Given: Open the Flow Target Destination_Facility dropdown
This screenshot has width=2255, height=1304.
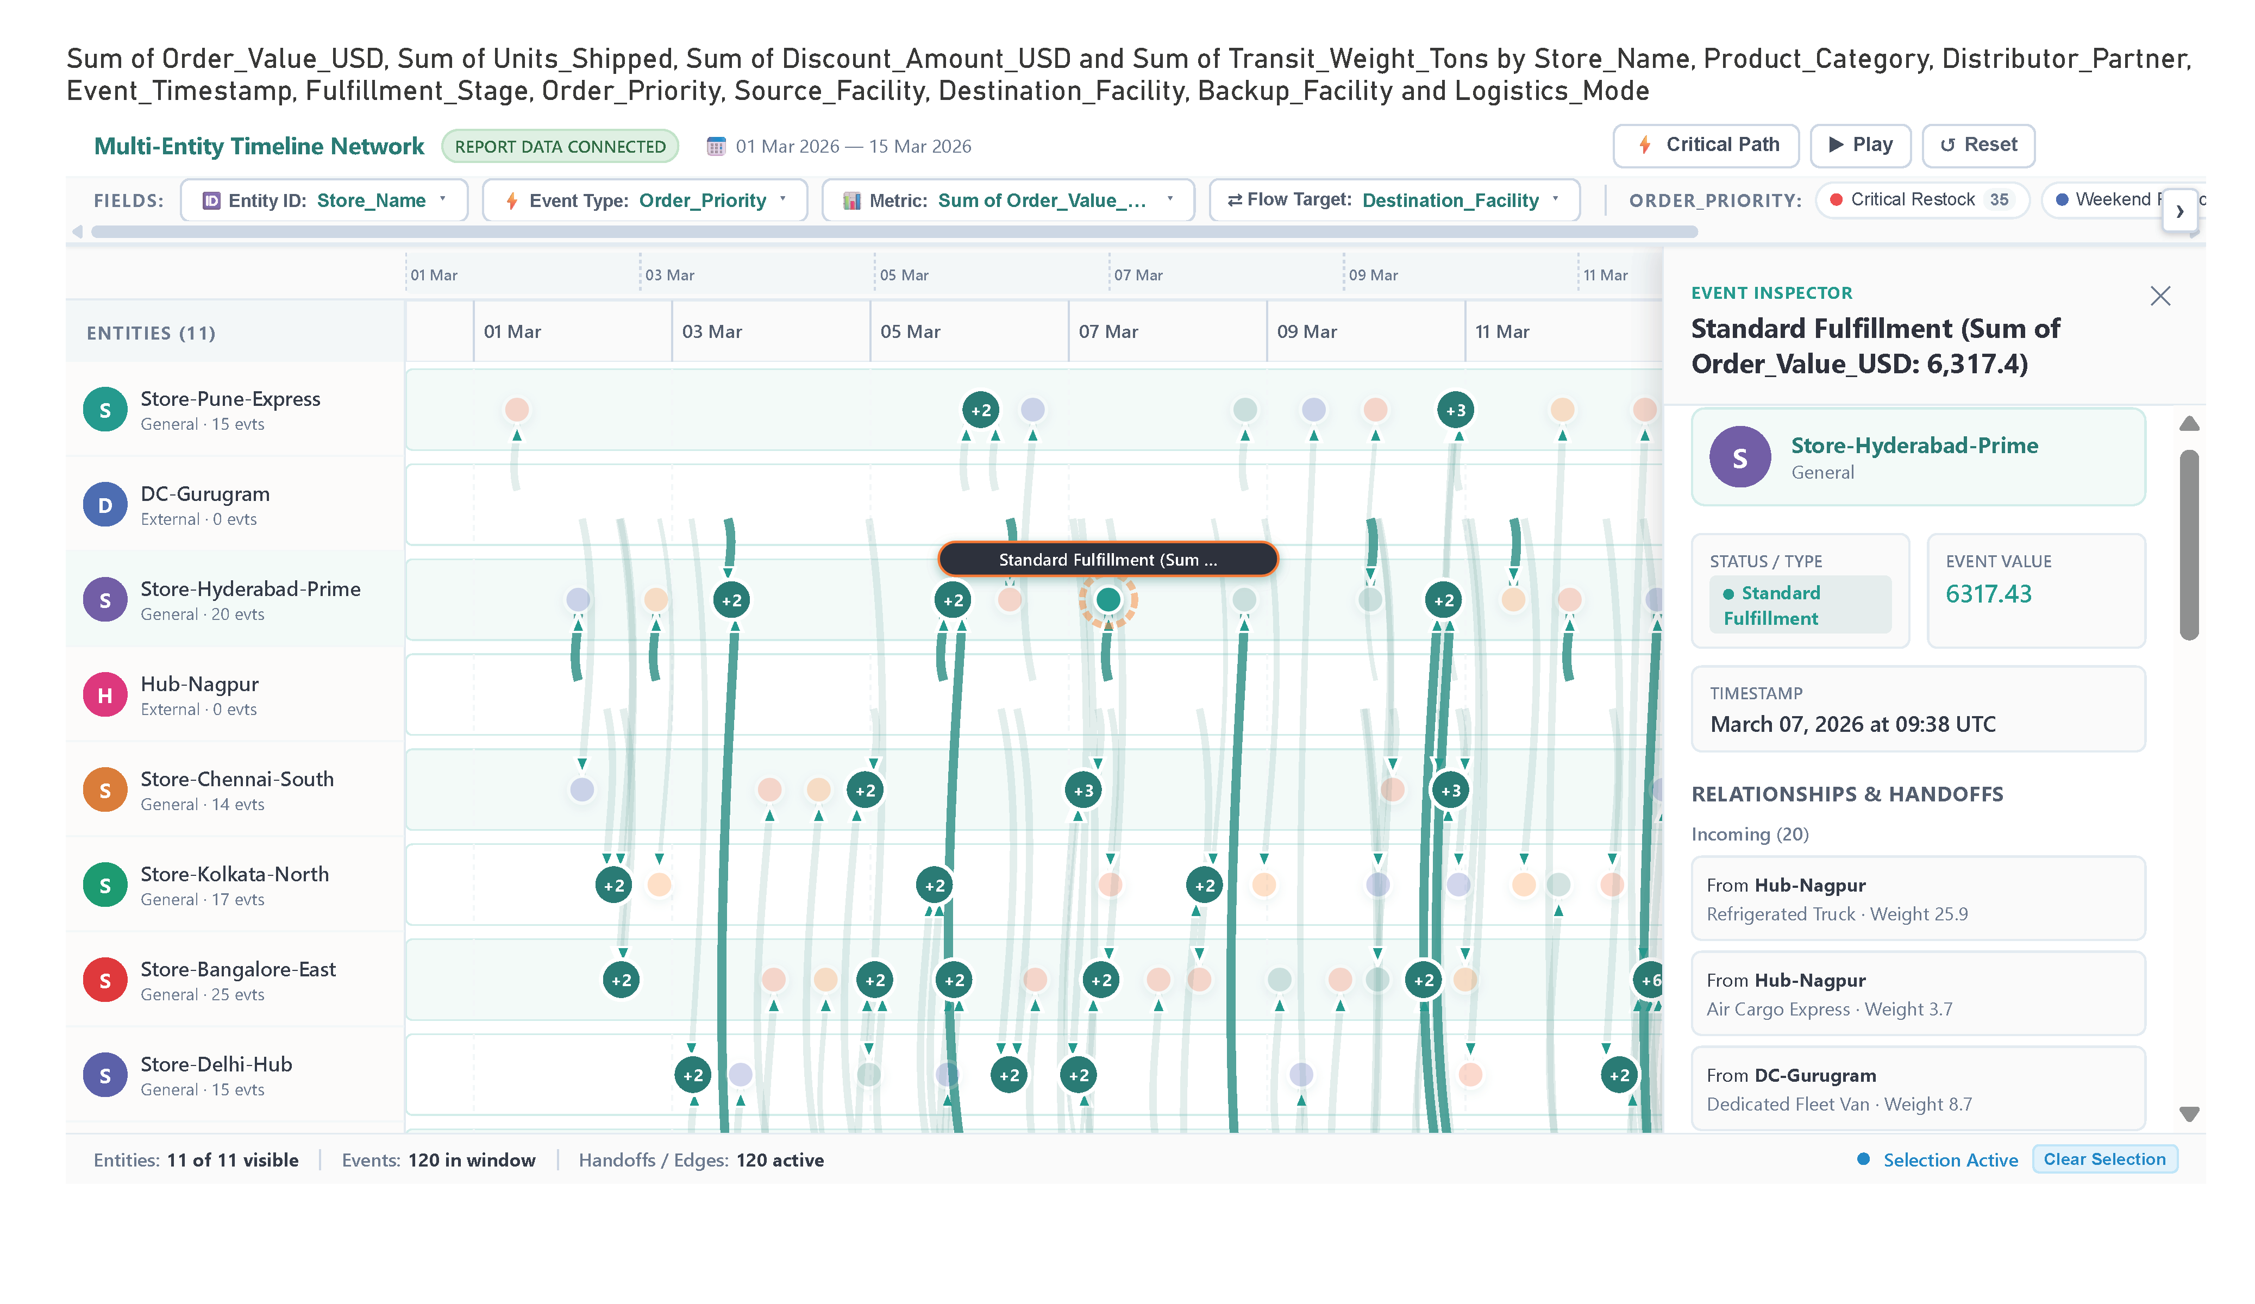Looking at the screenshot, I should [x=1394, y=200].
